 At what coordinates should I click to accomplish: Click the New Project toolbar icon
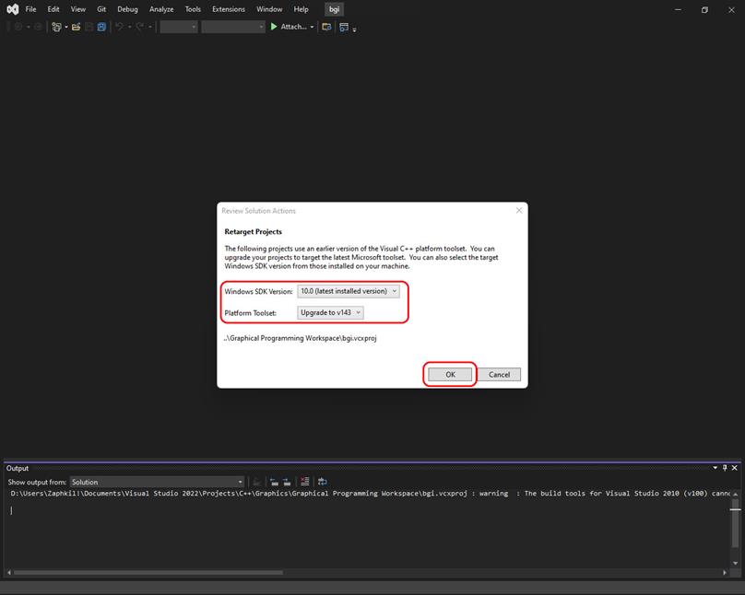[56, 27]
